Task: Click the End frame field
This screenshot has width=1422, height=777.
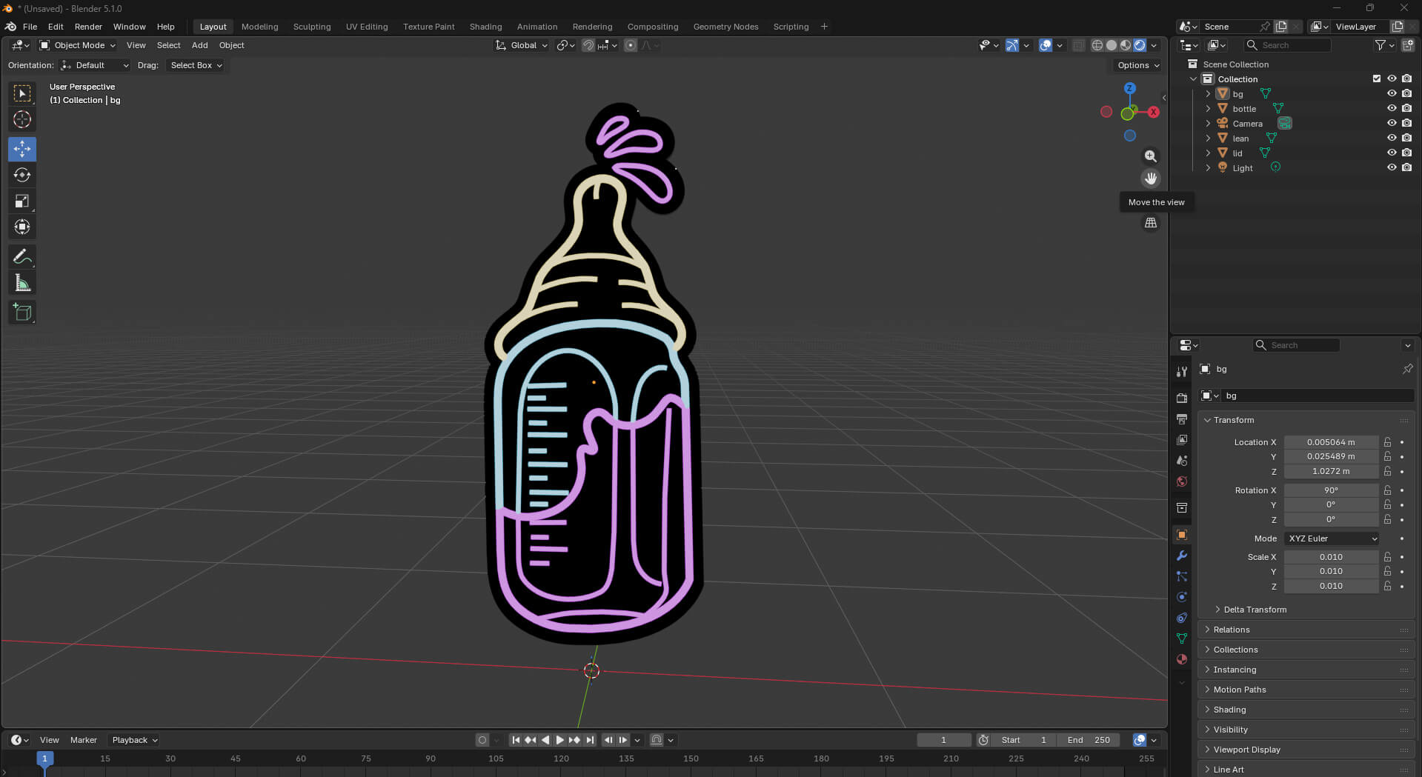Action: [x=1089, y=740]
